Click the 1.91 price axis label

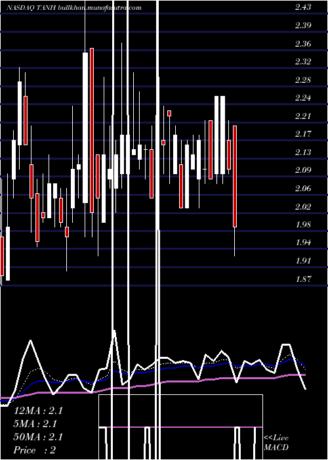pyautogui.click(x=303, y=261)
